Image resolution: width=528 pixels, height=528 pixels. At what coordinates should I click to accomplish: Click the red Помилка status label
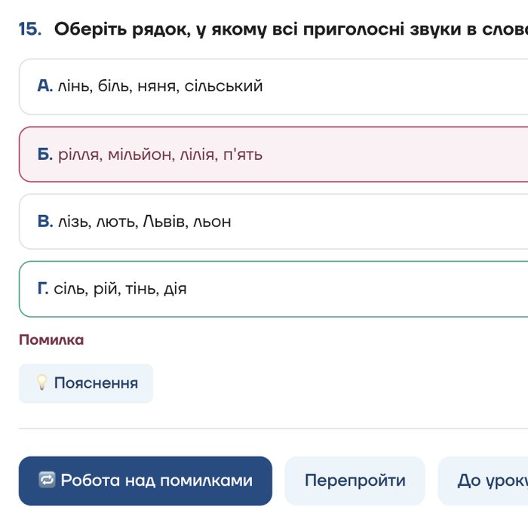51,339
